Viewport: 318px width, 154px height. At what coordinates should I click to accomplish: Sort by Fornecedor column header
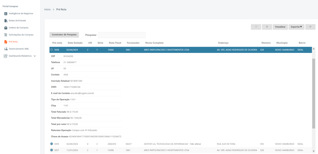133,43
